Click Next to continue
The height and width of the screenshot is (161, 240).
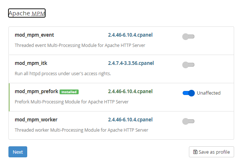point(18,152)
